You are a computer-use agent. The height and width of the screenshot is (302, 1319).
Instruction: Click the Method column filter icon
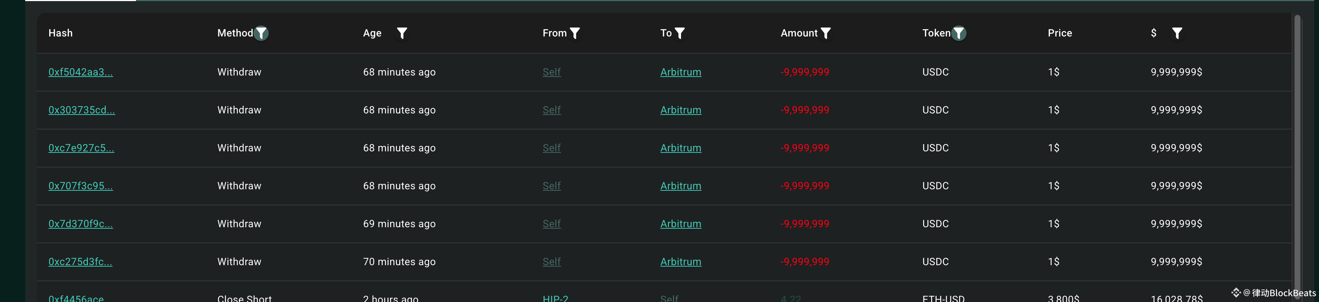(x=261, y=33)
